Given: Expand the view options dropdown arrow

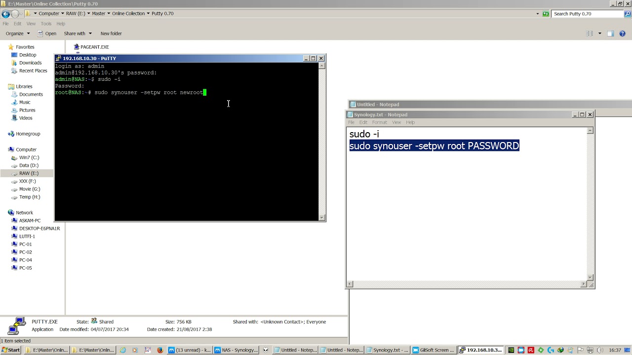Looking at the screenshot, I should (599, 34).
